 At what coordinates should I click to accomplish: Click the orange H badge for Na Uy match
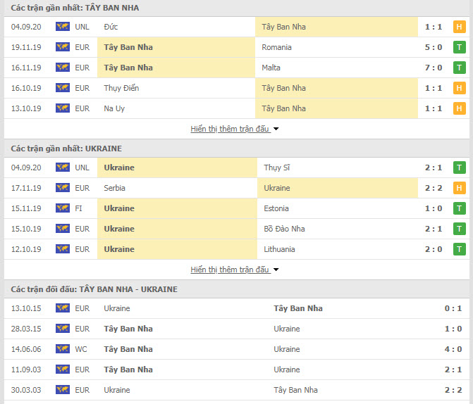coord(459,108)
